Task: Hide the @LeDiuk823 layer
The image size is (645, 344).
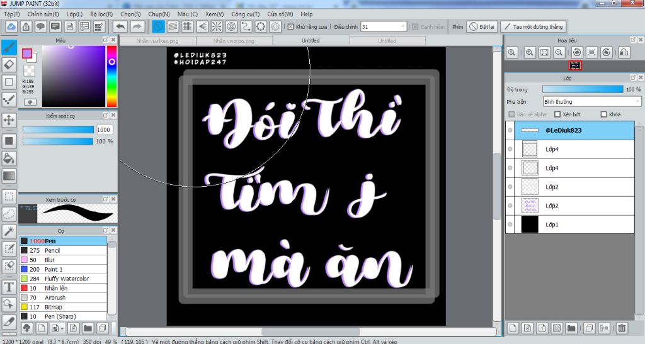Action: tap(510, 130)
